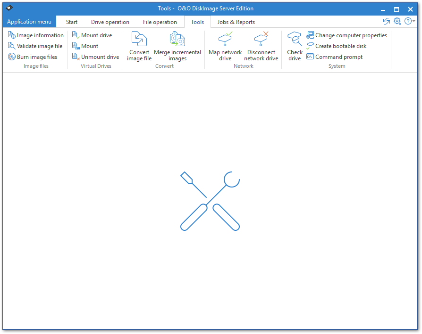The image size is (422, 334).
Task: Click Mount drive icon
Action: pos(76,35)
